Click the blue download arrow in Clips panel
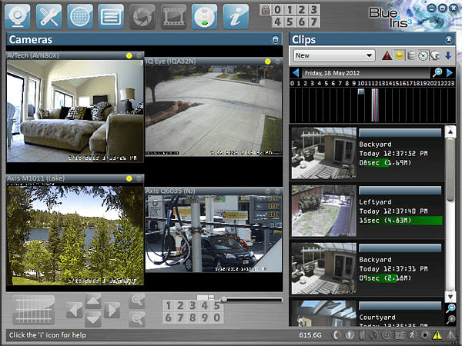This screenshot has height=346, width=462. coord(447,55)
